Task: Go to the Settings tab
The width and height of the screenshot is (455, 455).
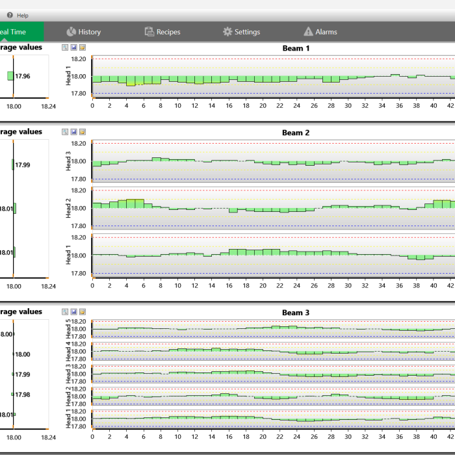Action: (x=241, y=32)
